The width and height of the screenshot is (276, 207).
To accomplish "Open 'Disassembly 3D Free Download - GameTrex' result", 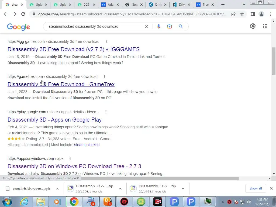I will 61,84.
